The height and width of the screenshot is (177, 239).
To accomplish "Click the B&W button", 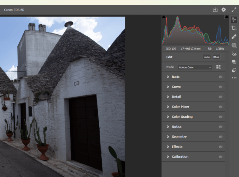I will 216,57.
